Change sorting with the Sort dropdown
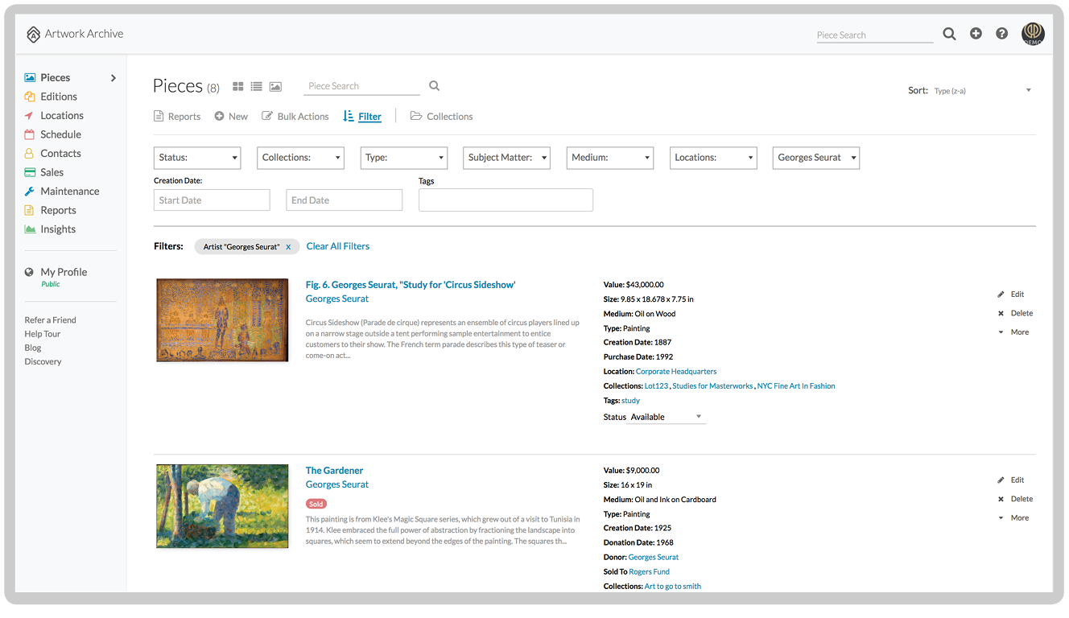Screen dimensions: 1069x618 [x=982, y=90]
